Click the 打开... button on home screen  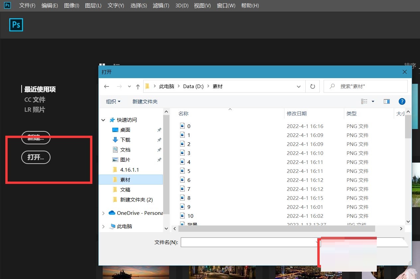coord(36,157)
